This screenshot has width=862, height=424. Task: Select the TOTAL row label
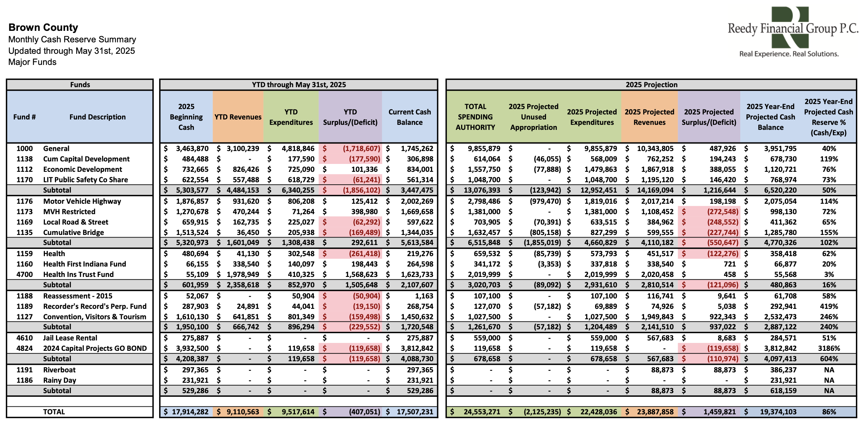[55, 411]
